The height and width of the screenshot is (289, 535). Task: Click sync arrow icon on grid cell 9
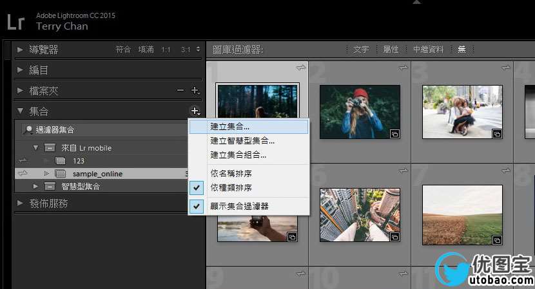pyautogui.click(x=300, y=274)
